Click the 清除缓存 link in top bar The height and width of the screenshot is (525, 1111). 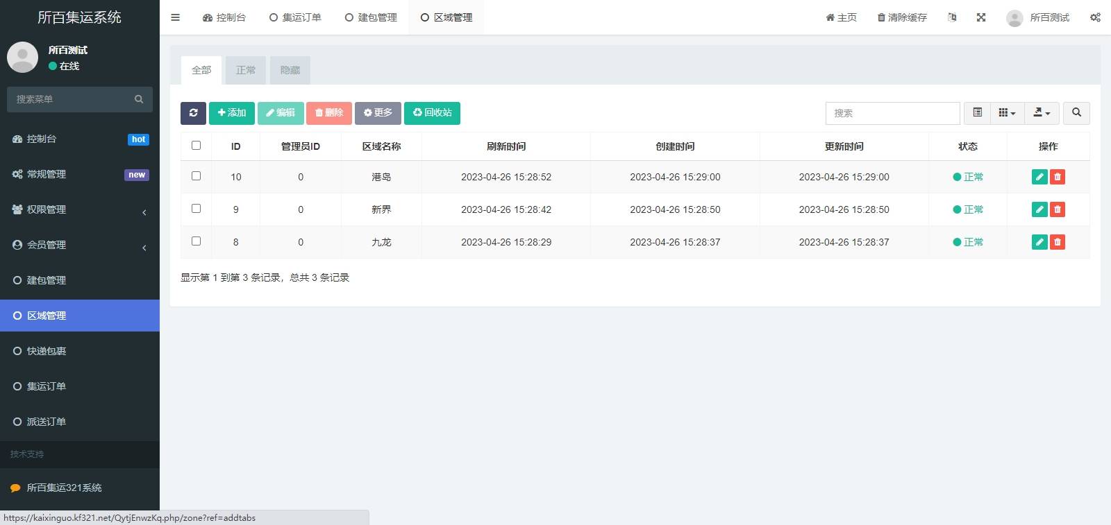point(902,17)
